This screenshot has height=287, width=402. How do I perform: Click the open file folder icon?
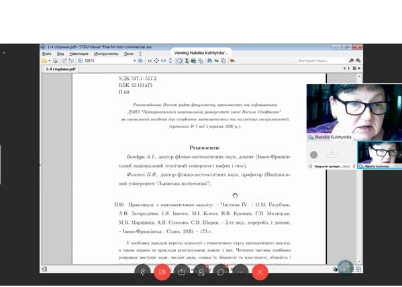click(44, 61)
